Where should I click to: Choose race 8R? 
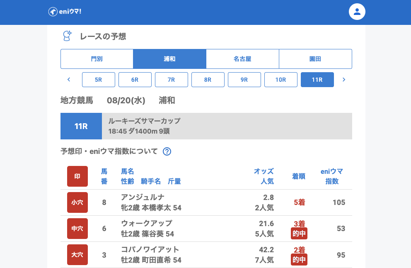click(x=208, y=80)
